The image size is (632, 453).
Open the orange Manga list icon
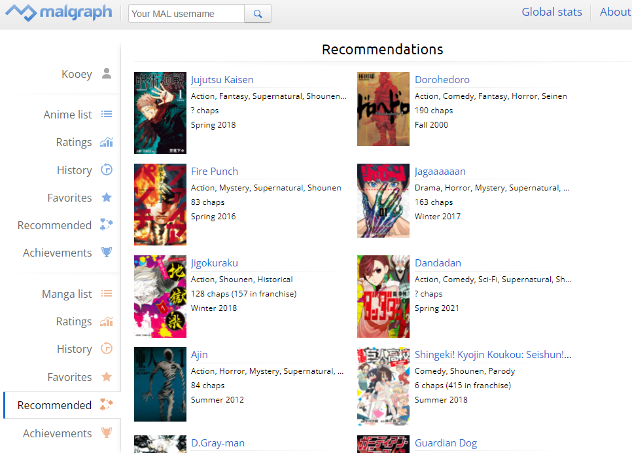click(x=107, y=294)
